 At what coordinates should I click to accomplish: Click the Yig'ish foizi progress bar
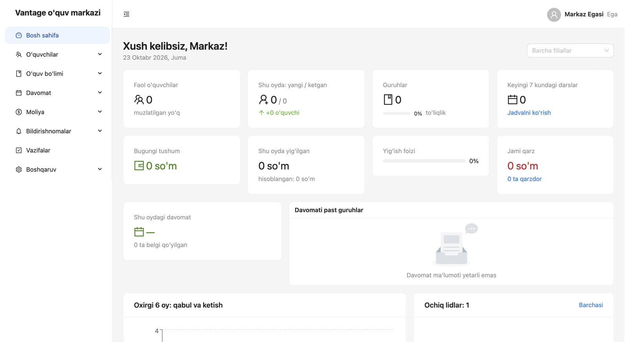(x=424, y=161)
